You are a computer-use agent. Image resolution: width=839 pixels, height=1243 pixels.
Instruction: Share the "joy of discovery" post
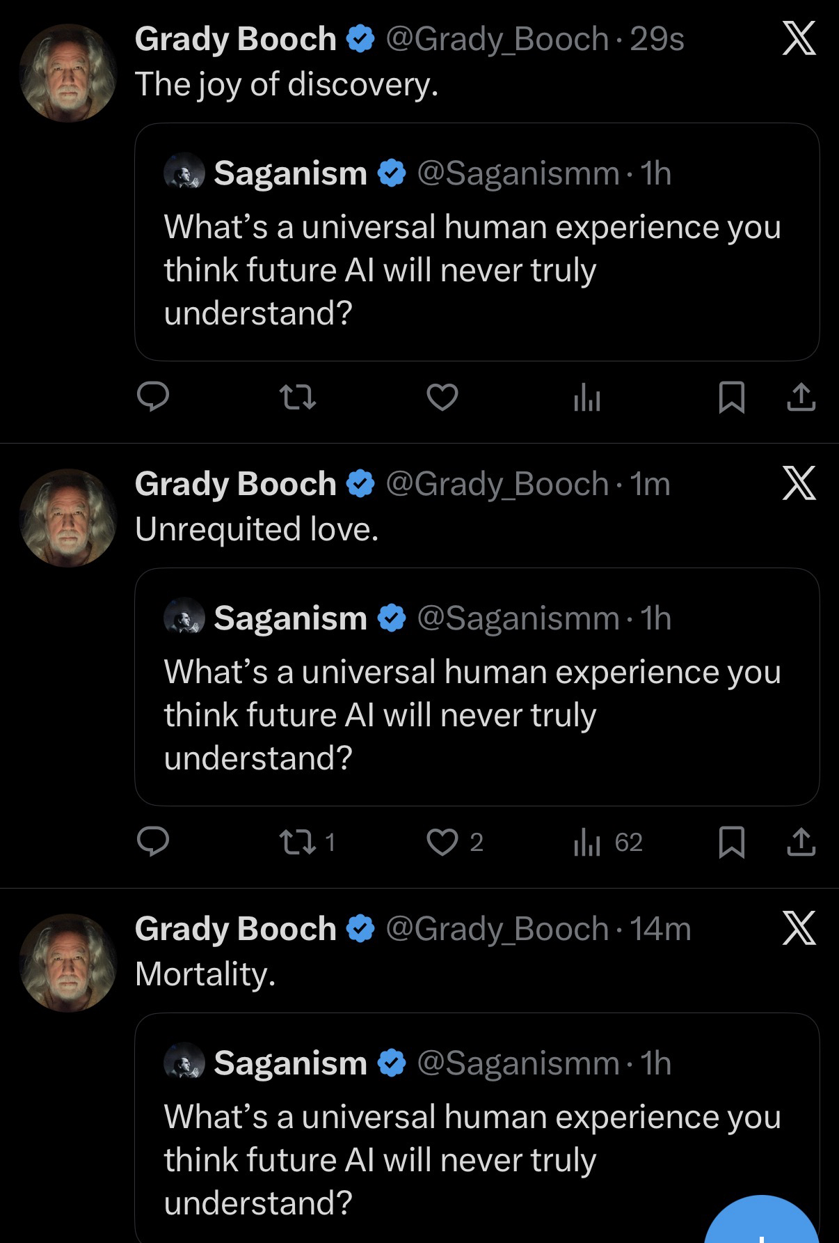tap(801, 397)
